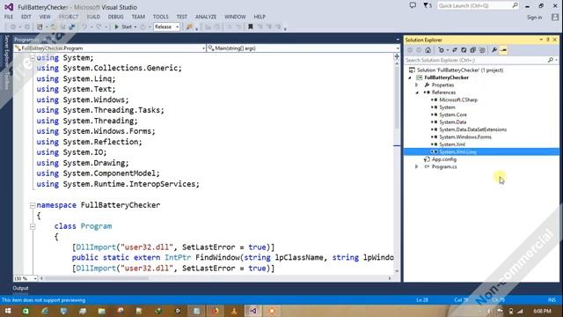Toggle bookmark using the bookmark icon
This screenshot has height=317, width=563.
point(251,27)
